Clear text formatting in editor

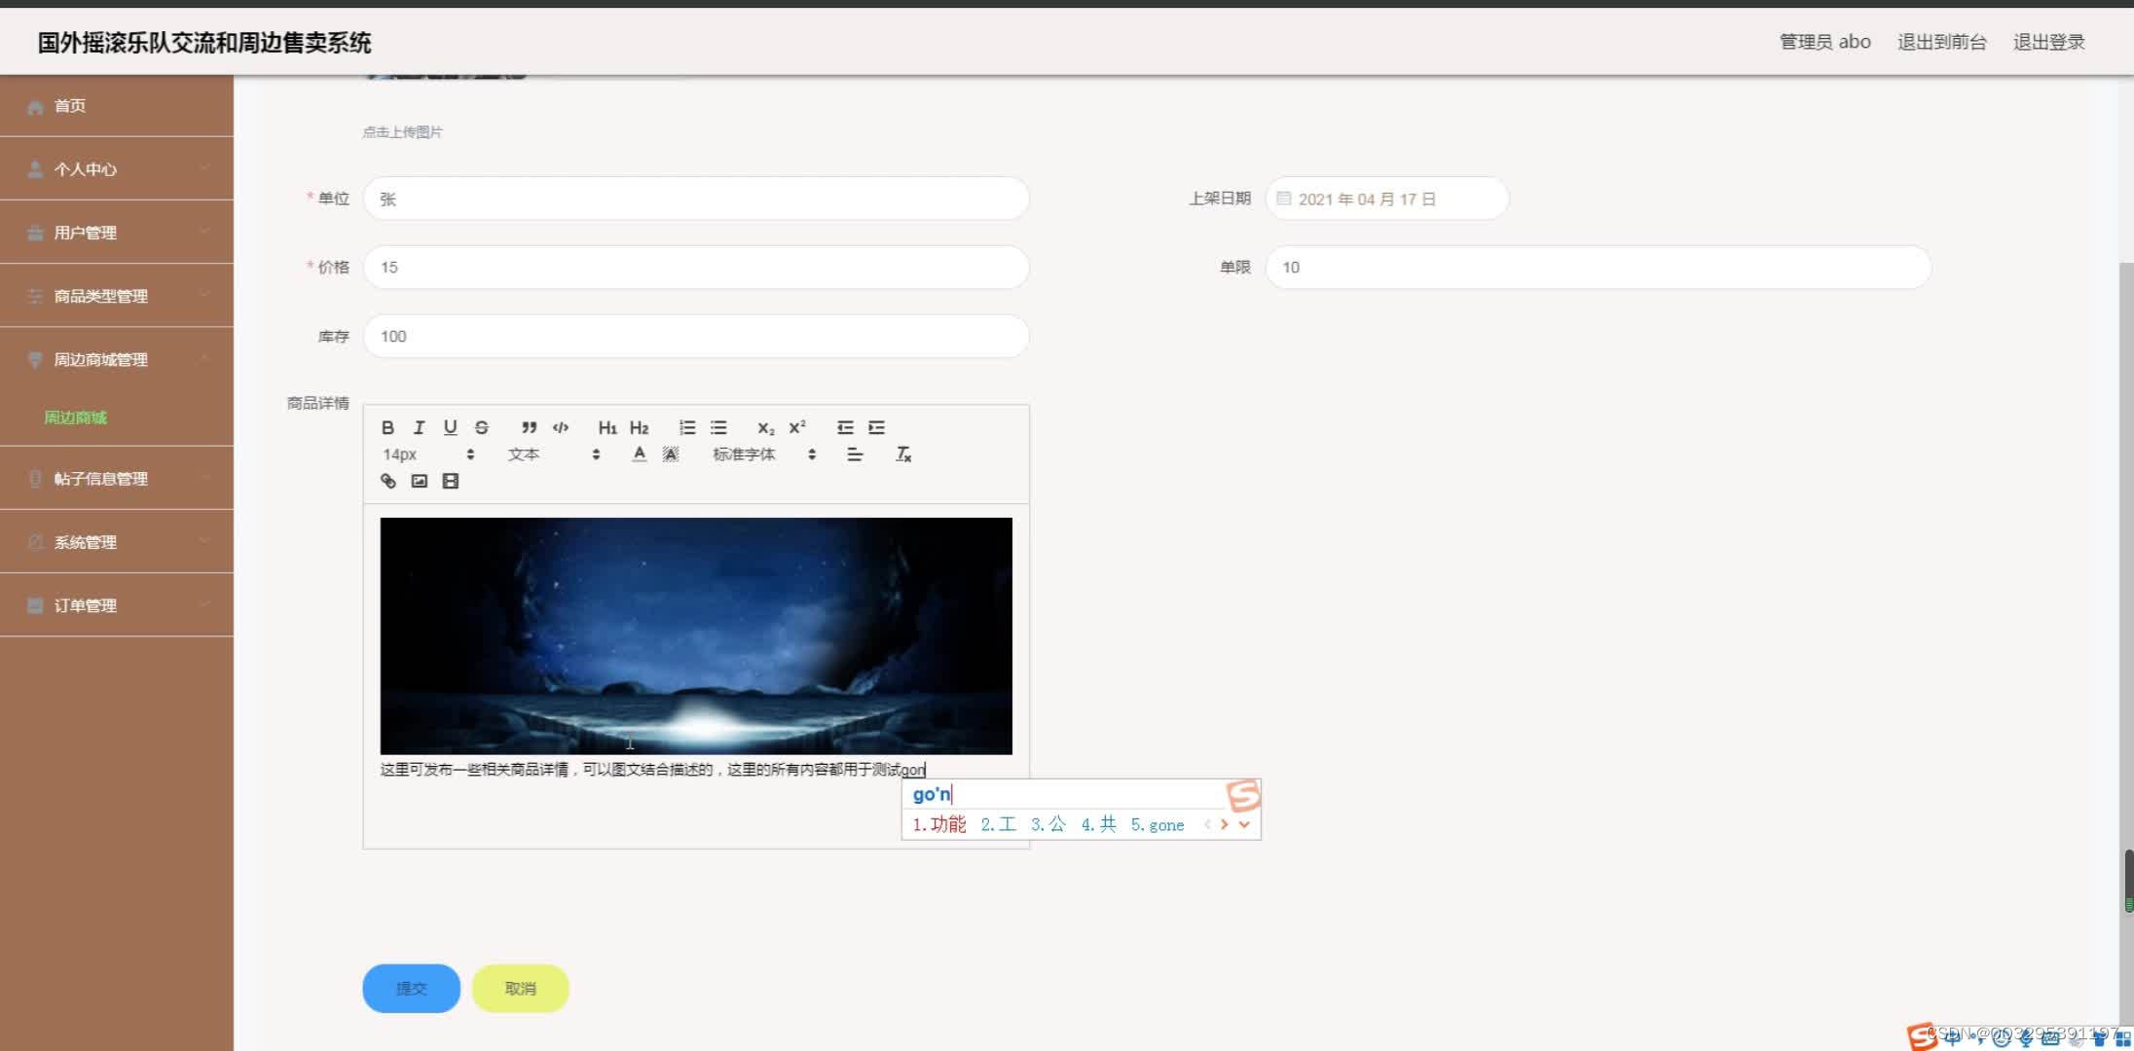[x=903, y=454]
